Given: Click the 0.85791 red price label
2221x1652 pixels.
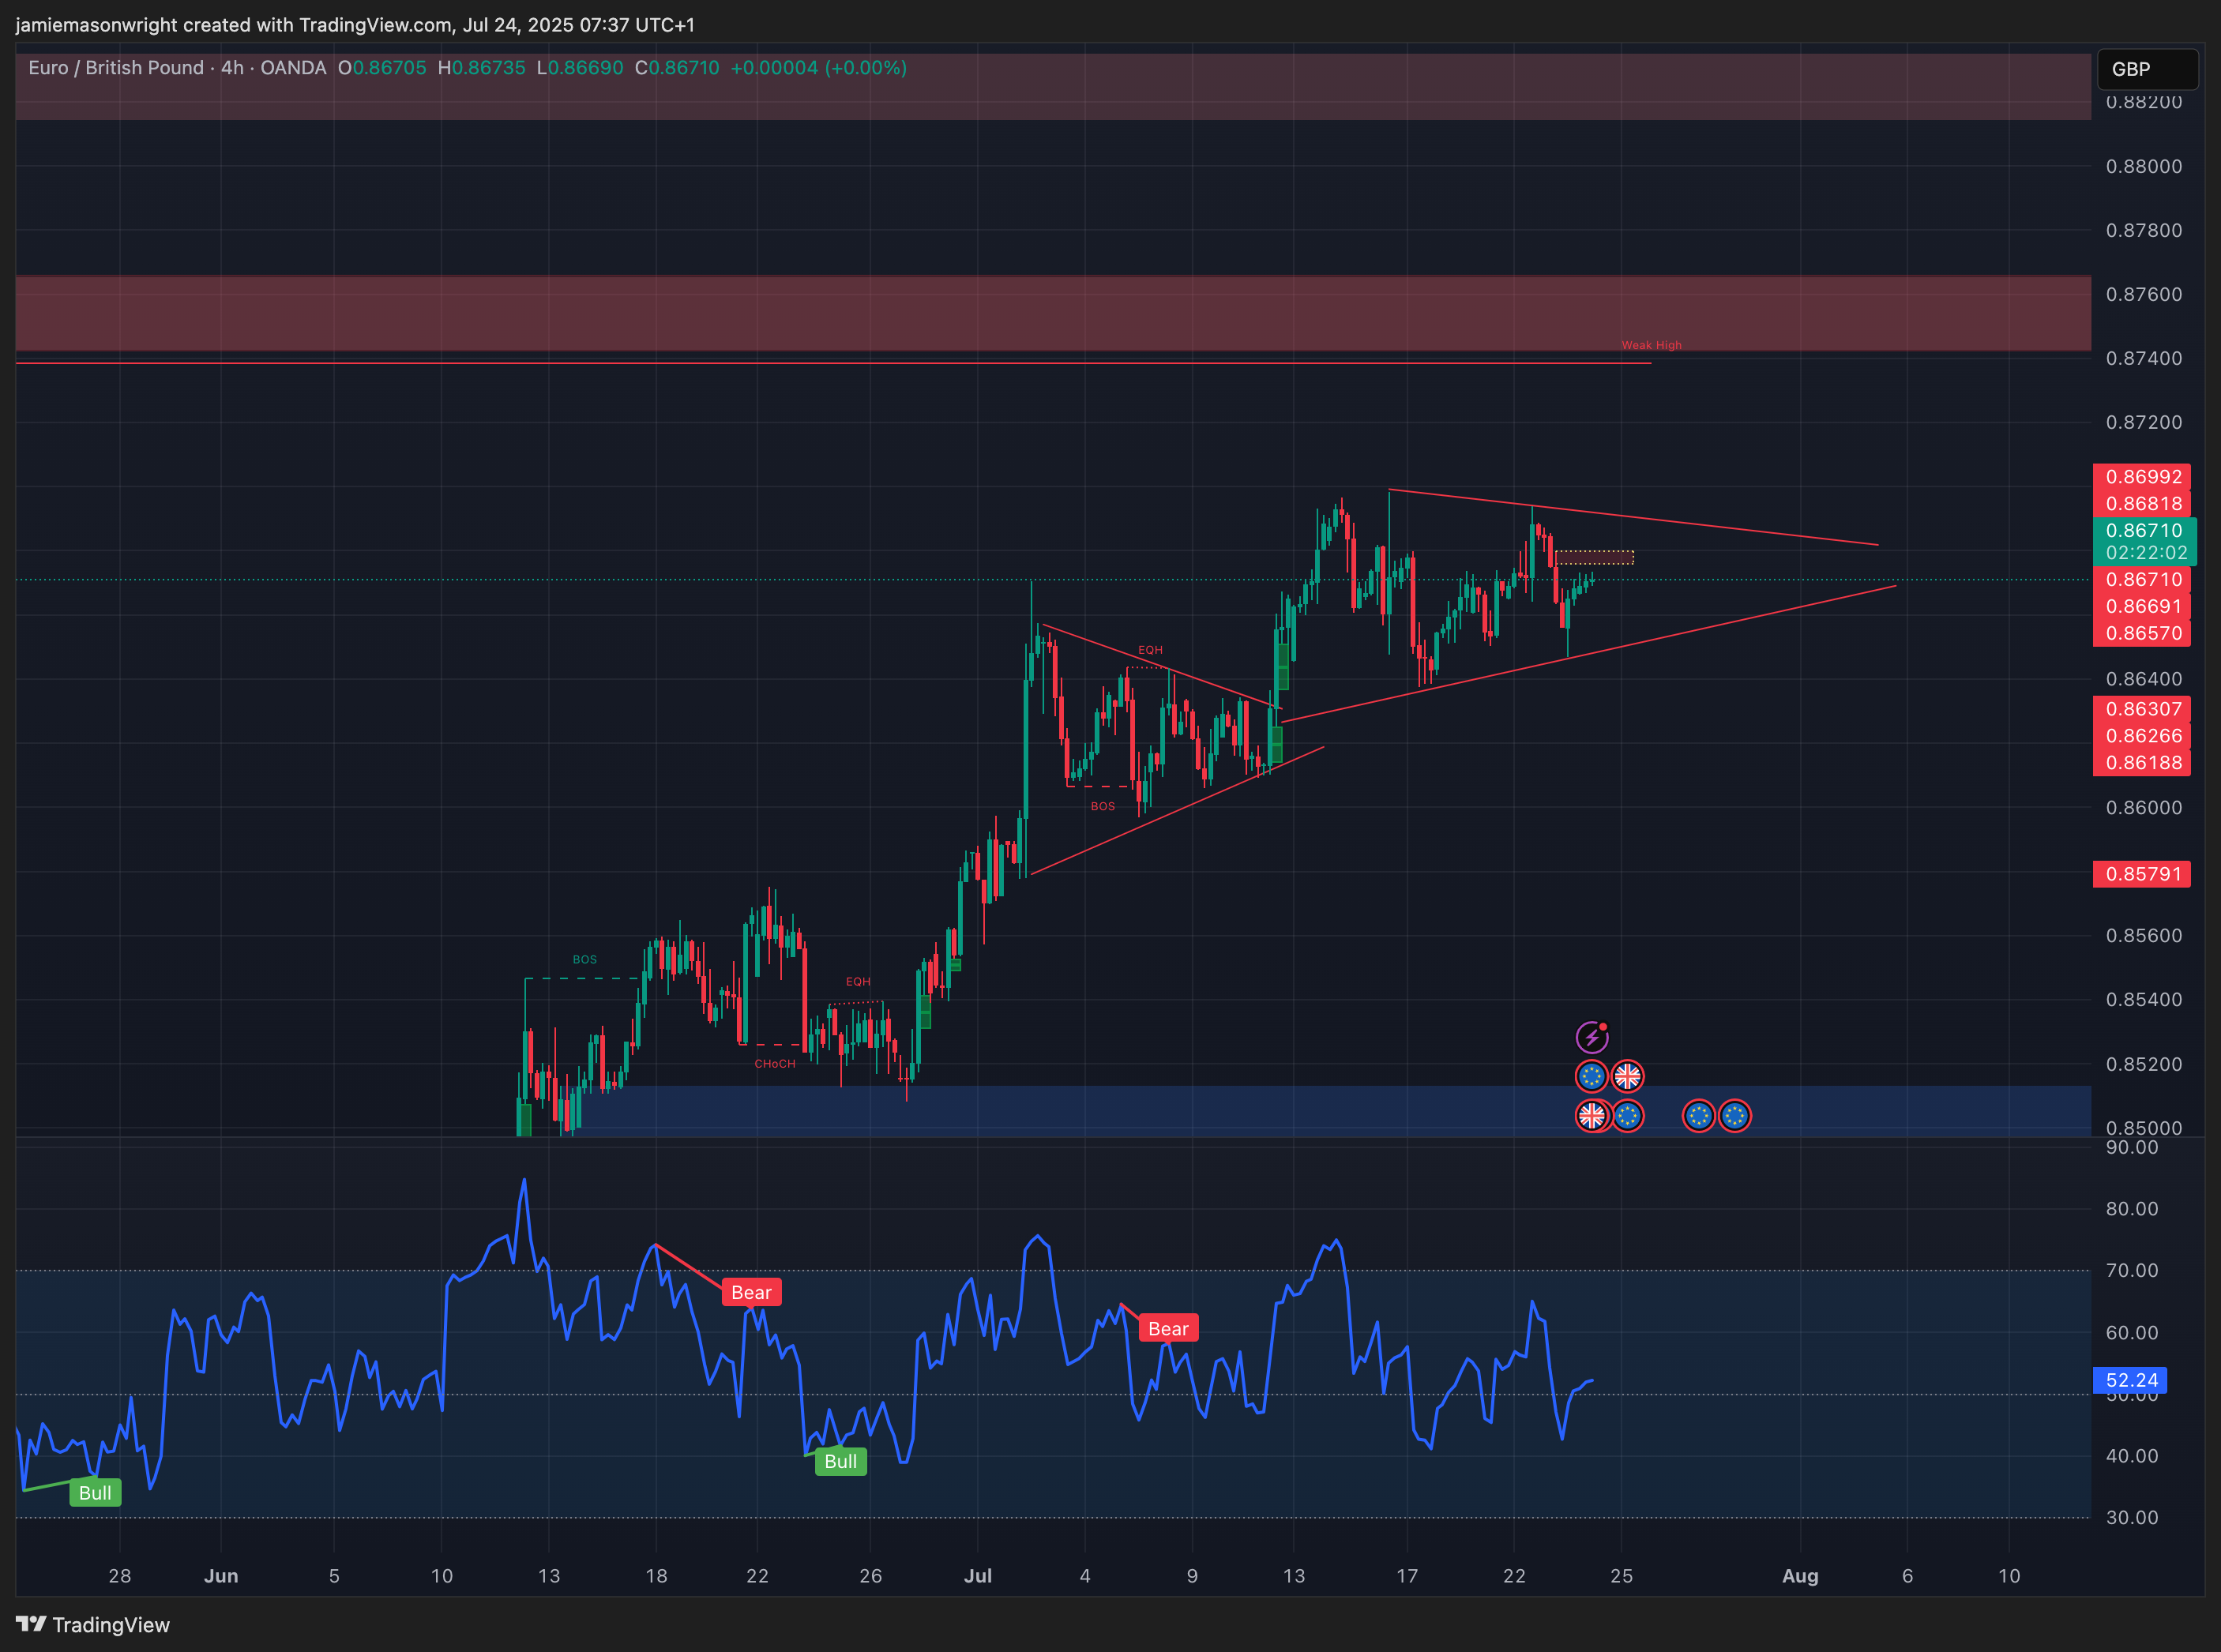Looking at the screenshot, I should point(2141,874).
